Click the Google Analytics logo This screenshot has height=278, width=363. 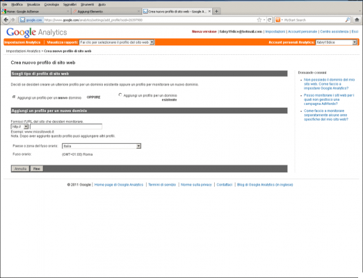point(37,32)
